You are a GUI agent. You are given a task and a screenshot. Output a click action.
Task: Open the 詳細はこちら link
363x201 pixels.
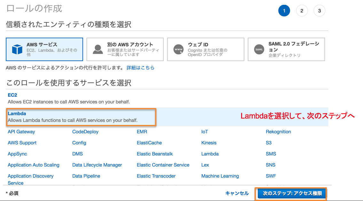[140, 68]
